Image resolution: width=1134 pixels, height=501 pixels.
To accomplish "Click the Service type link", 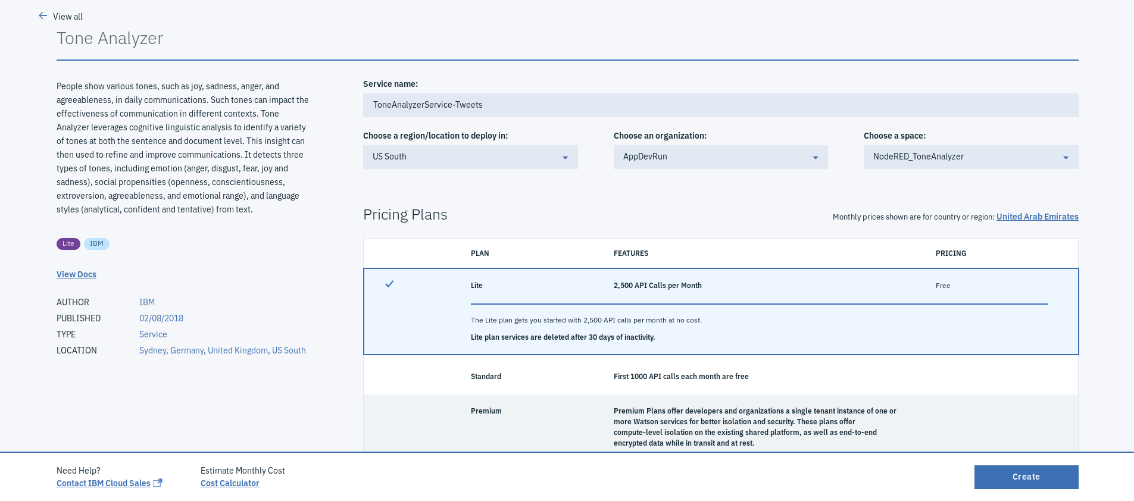I will (x=153, y=334).
